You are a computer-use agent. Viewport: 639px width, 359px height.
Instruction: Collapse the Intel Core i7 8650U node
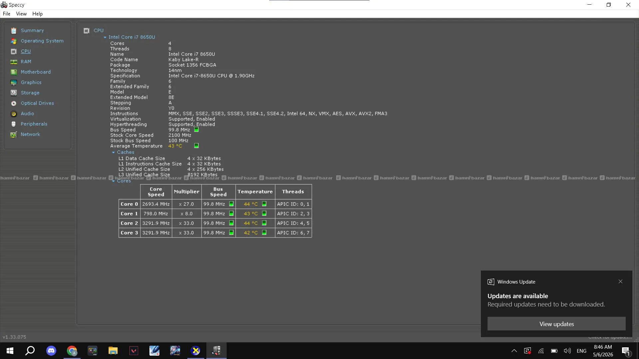[105, 38]
